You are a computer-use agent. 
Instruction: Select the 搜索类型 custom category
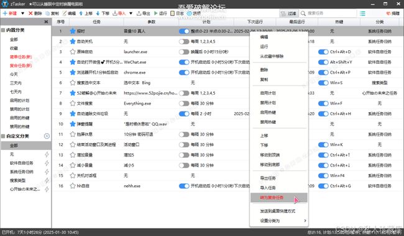click(17, 180)
